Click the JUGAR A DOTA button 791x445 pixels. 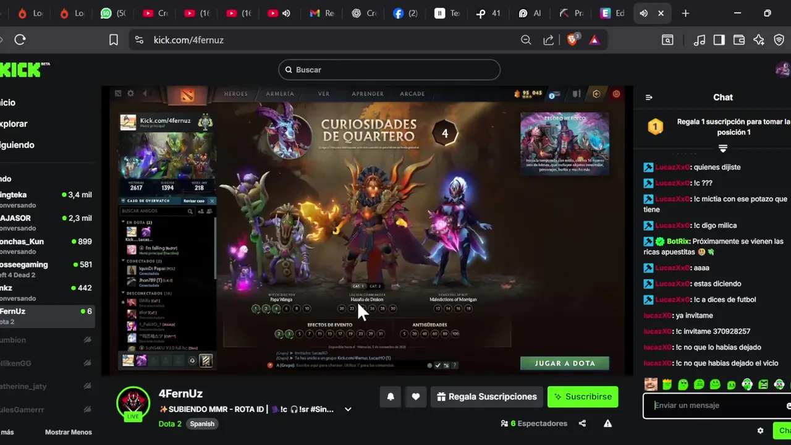pyautogui.click(x=565, y=363)
